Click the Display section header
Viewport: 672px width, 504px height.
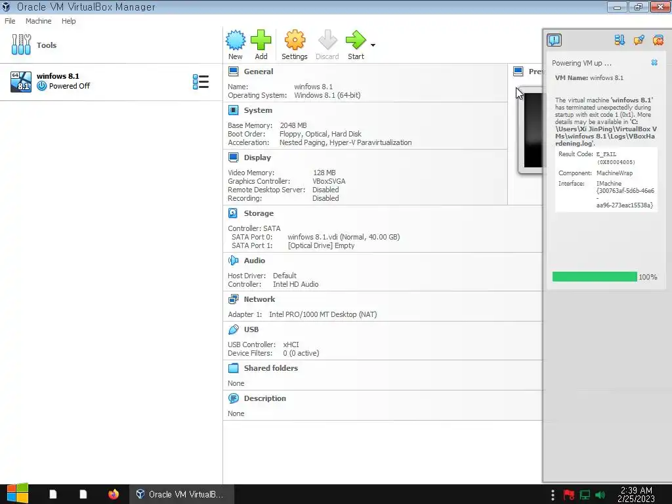257,157
